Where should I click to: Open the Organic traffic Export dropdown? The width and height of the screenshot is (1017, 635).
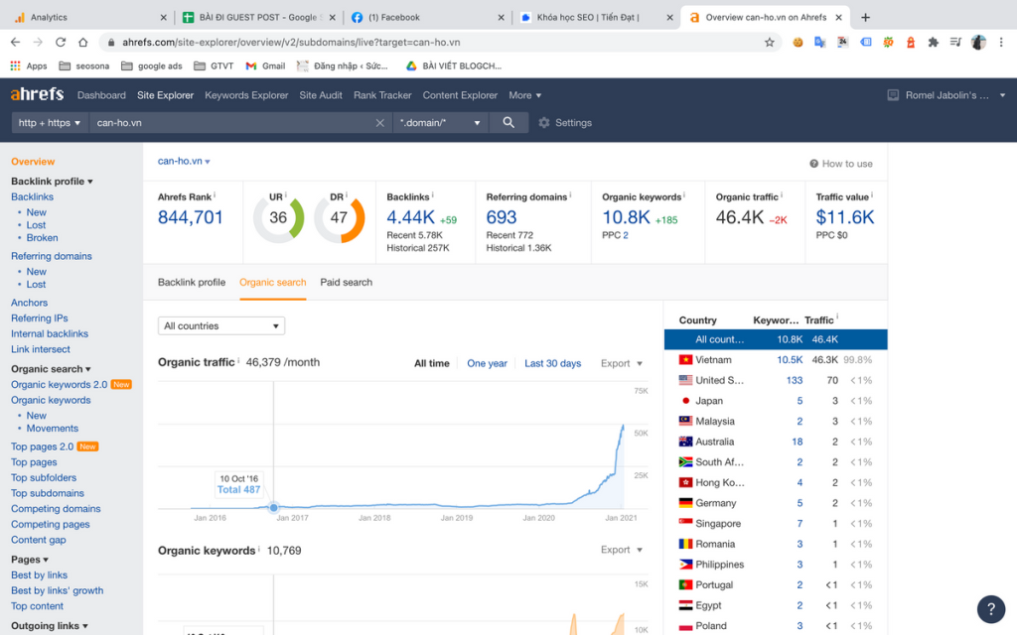pyautogui.click(x=622, y=363)
